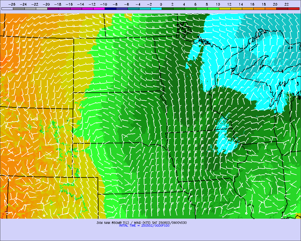
Task: Click the bright magenta swatch between -12 and -10
Action: point(99,9)
